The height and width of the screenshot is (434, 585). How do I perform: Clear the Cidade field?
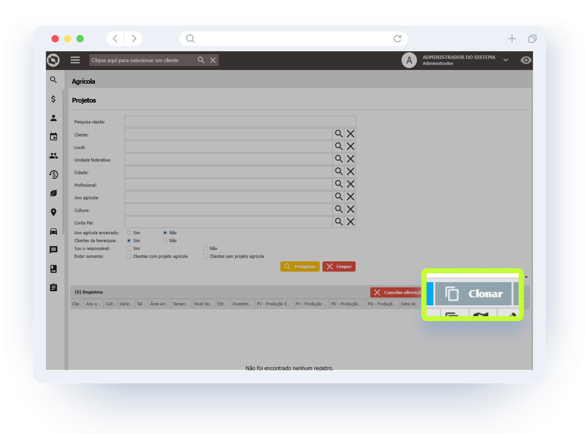click(351, 172)
